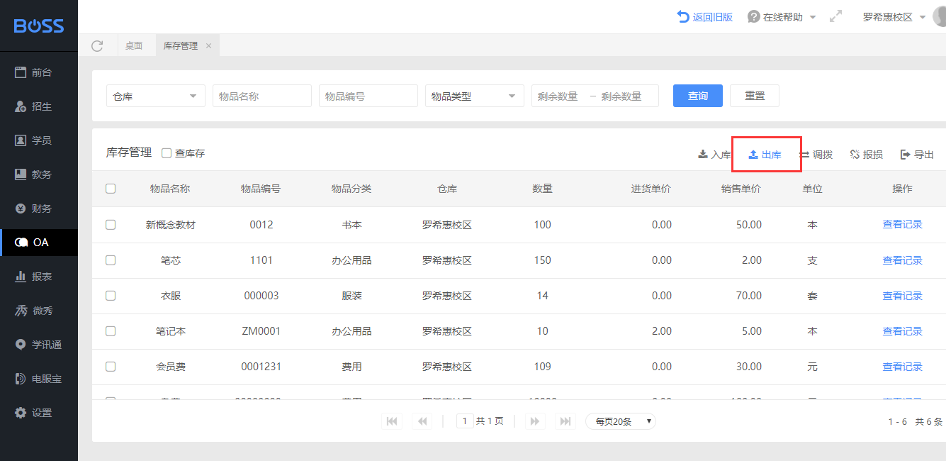The width and height of the screenshot is (946, 461).
Task: Open 查看记录 for 笔记本
Action: (x=902, y=331)
